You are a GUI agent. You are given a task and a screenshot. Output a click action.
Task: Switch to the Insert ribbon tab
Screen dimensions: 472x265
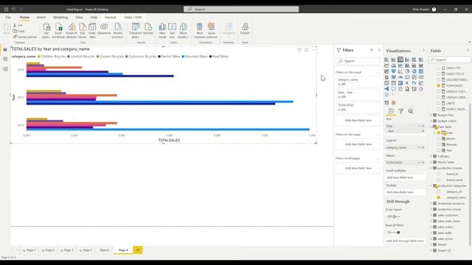coord(41,17)
